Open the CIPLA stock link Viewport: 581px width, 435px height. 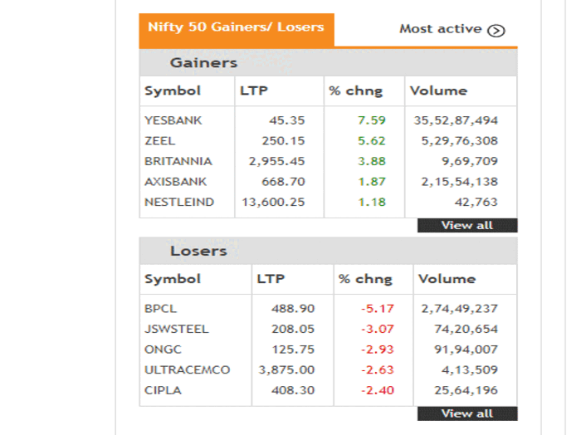coord(161,389)
